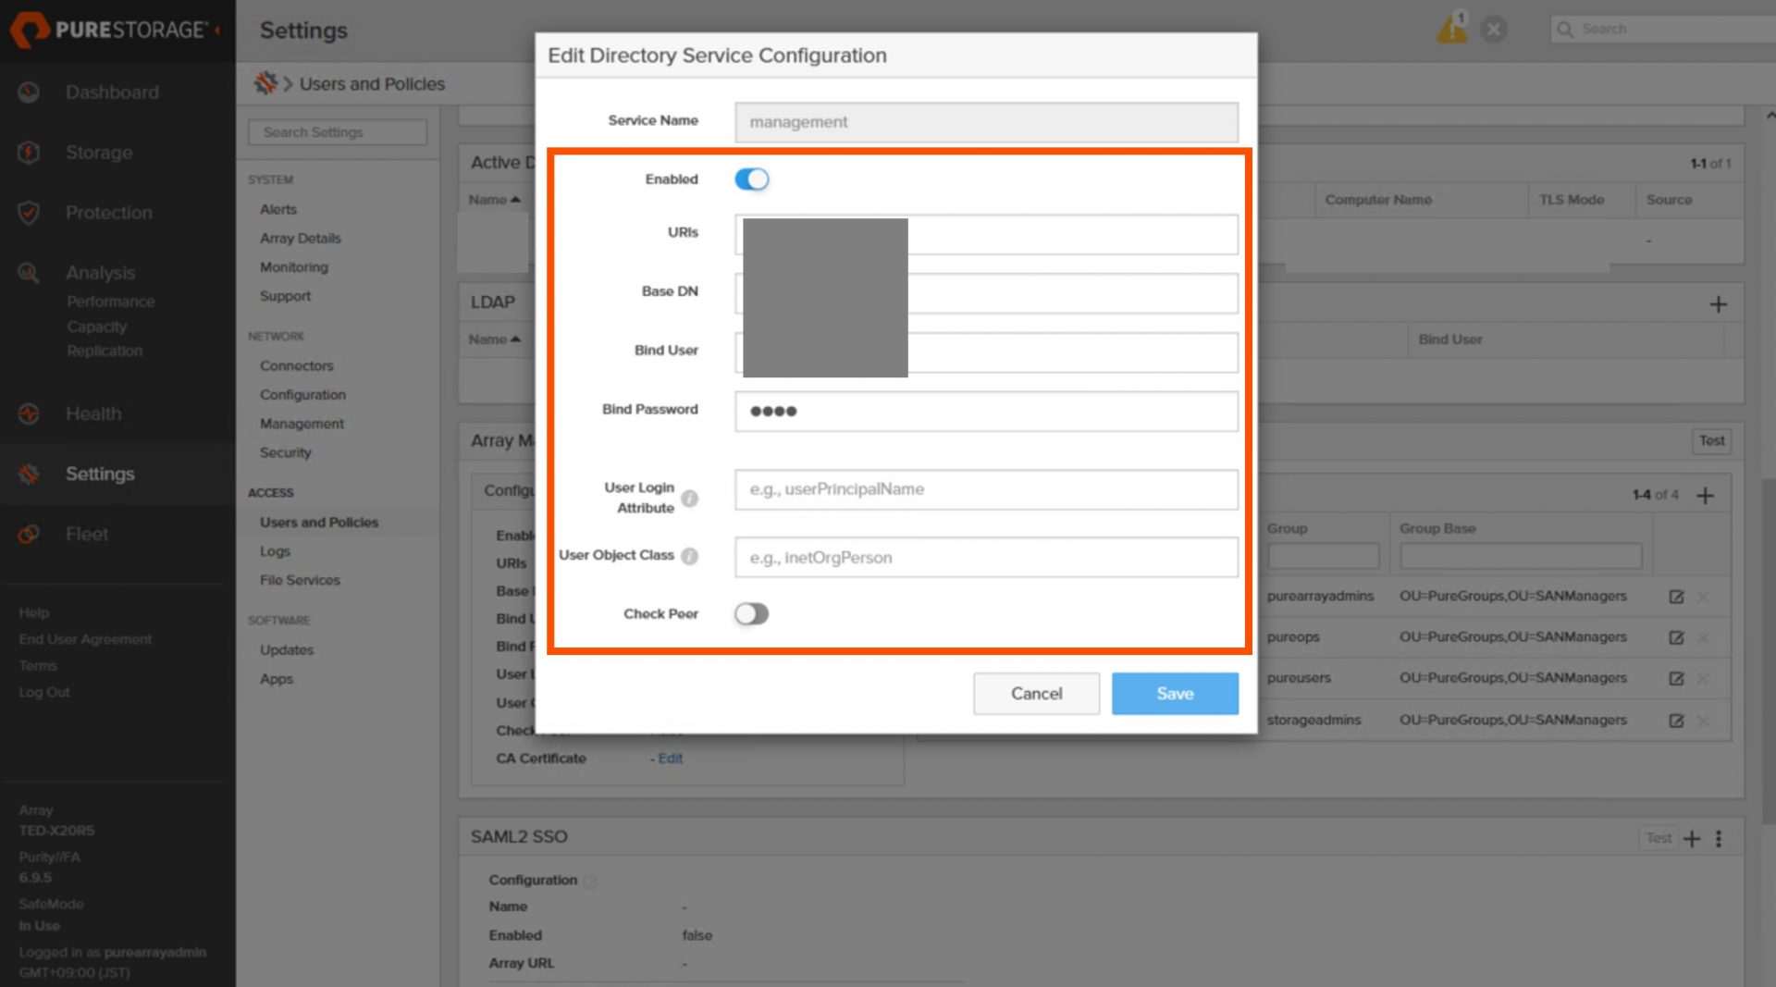
Task: Click the Service Name field
Action: [x=986, y=122]
